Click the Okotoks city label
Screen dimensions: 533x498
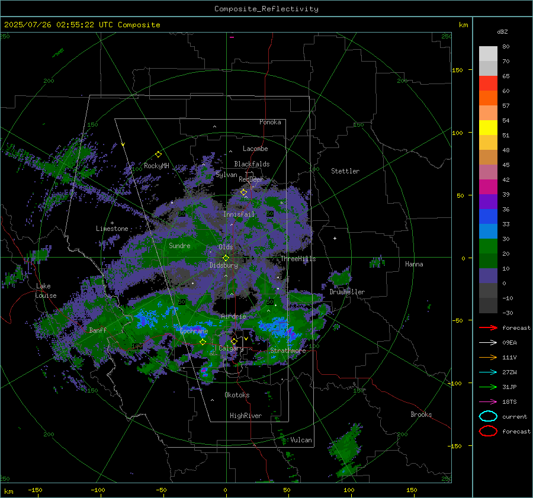pyautogui.click(x=237, y=395)
